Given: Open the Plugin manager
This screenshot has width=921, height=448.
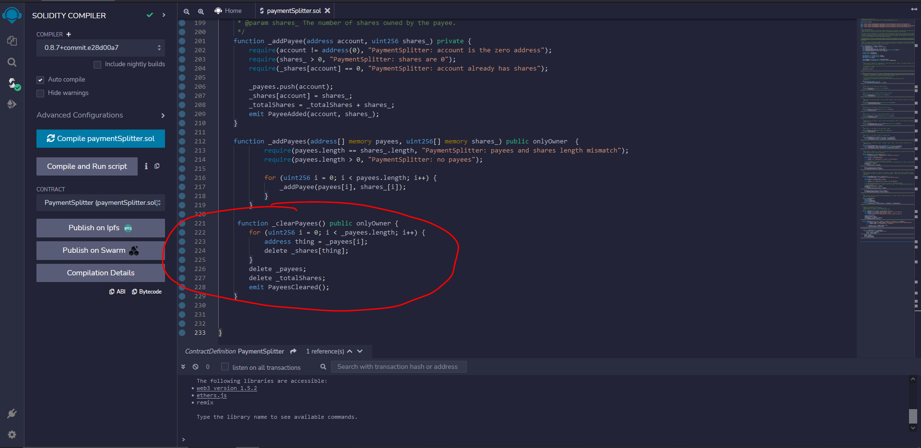Looking at the screenshot, I should 12,413.
